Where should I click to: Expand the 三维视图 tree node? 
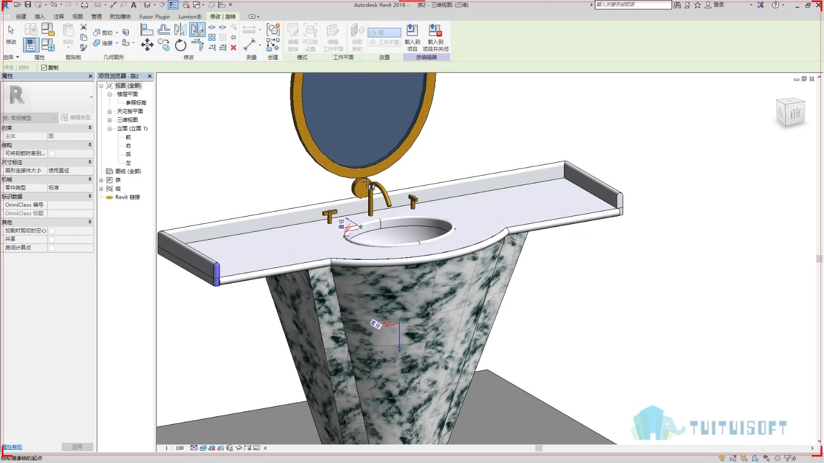click(x=110, y=120)
